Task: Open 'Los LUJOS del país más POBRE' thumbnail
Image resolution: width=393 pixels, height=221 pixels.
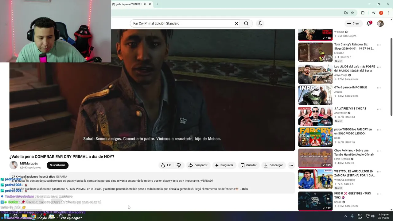Action: pos(315,74)
